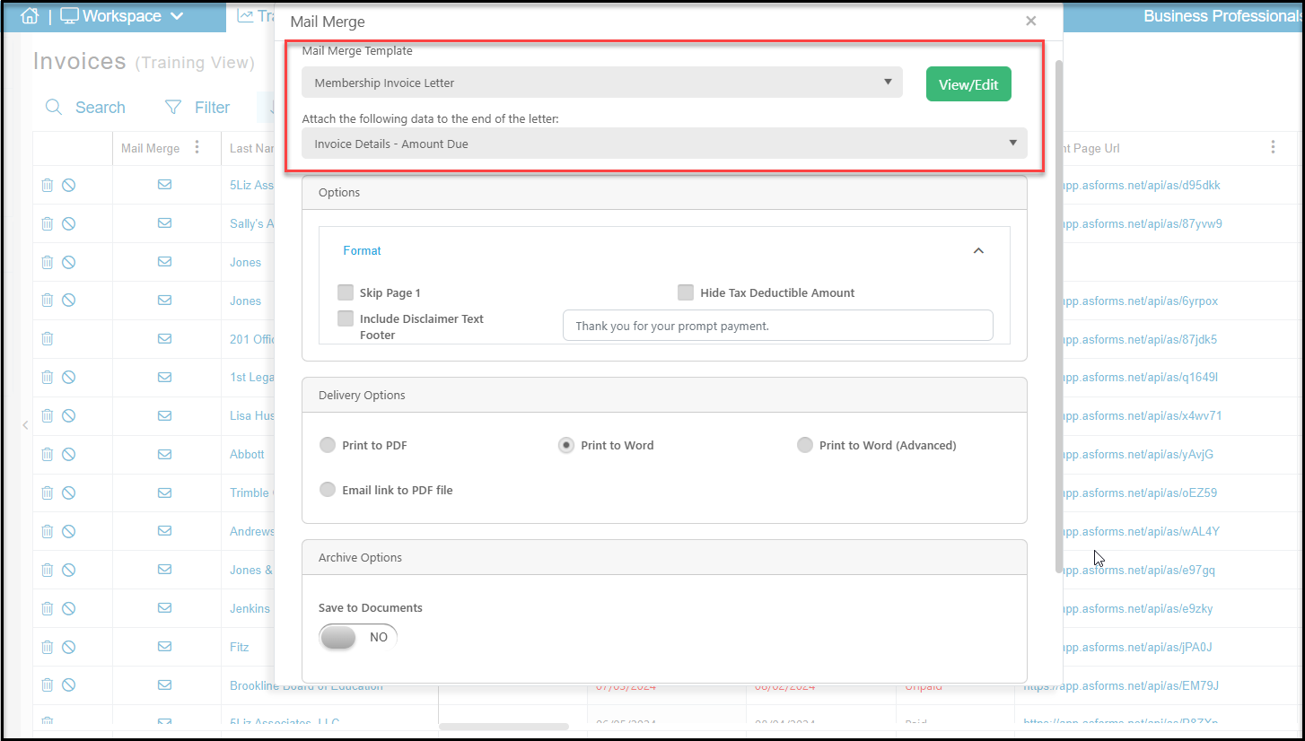Open the asforms link ending 87yvw9
This screenshot has width=1305, height=741.
pyautogui.click(x=1143, y=224)
